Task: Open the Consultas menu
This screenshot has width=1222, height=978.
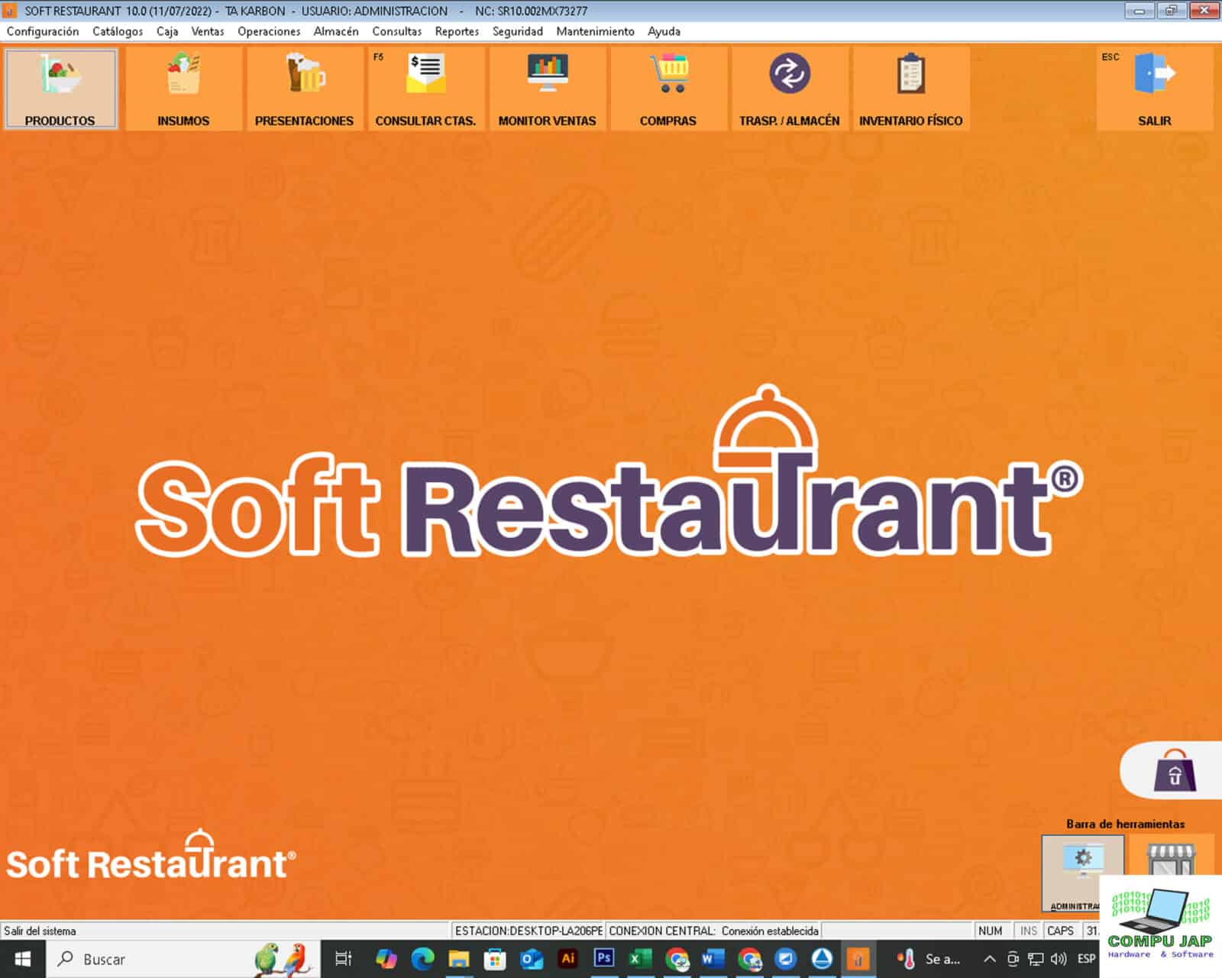Action: (x=397, y=31)
